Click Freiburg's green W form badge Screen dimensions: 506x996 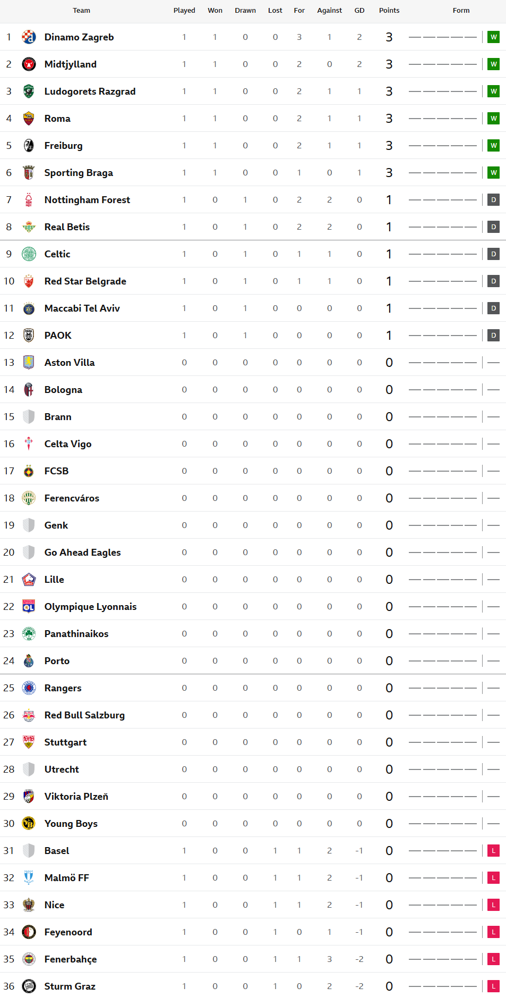point(493,146)
